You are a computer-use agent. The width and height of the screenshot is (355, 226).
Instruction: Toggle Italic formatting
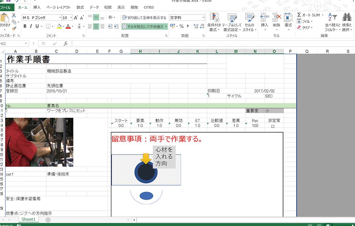(x=31, y=26)
